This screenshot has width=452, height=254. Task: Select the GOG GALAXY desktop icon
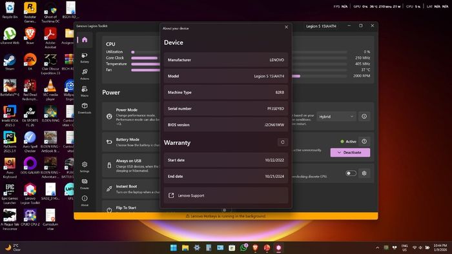click(x=30, y=166)
